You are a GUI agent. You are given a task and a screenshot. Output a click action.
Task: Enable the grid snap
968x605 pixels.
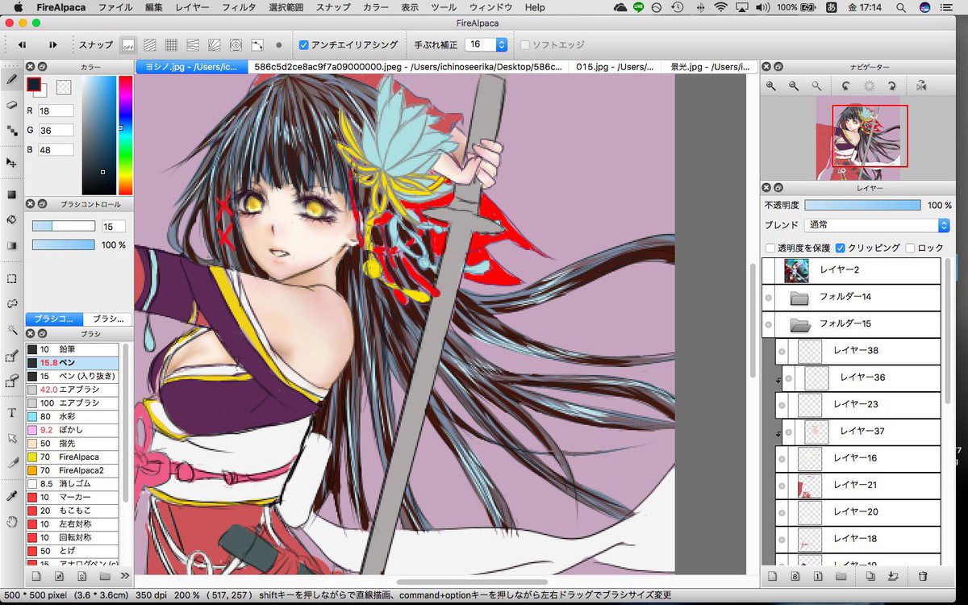[171, 45]
